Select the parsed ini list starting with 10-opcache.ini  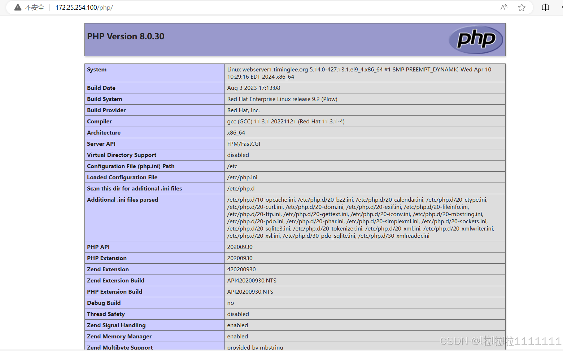pyautogui.click(x=361, y=218)
